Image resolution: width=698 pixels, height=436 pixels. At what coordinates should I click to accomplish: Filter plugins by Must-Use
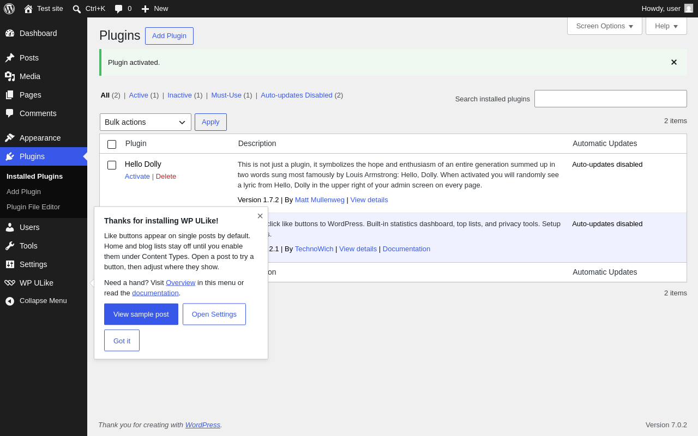(x=226, y=95)
